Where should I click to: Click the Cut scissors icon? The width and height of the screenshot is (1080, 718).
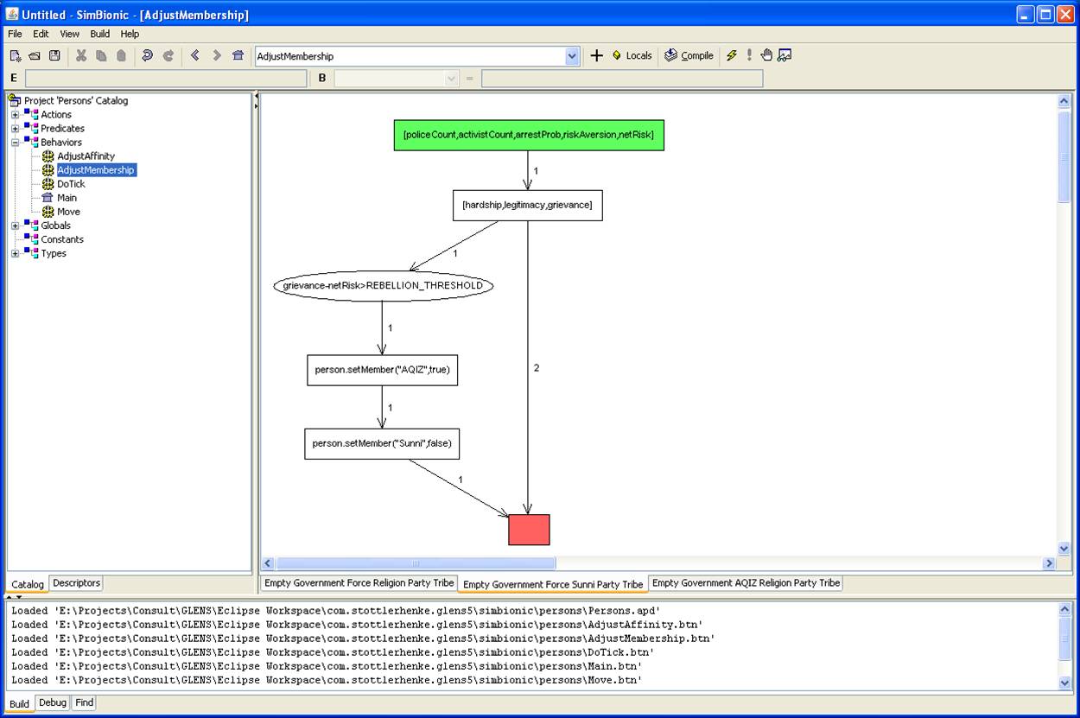[81, 55]
